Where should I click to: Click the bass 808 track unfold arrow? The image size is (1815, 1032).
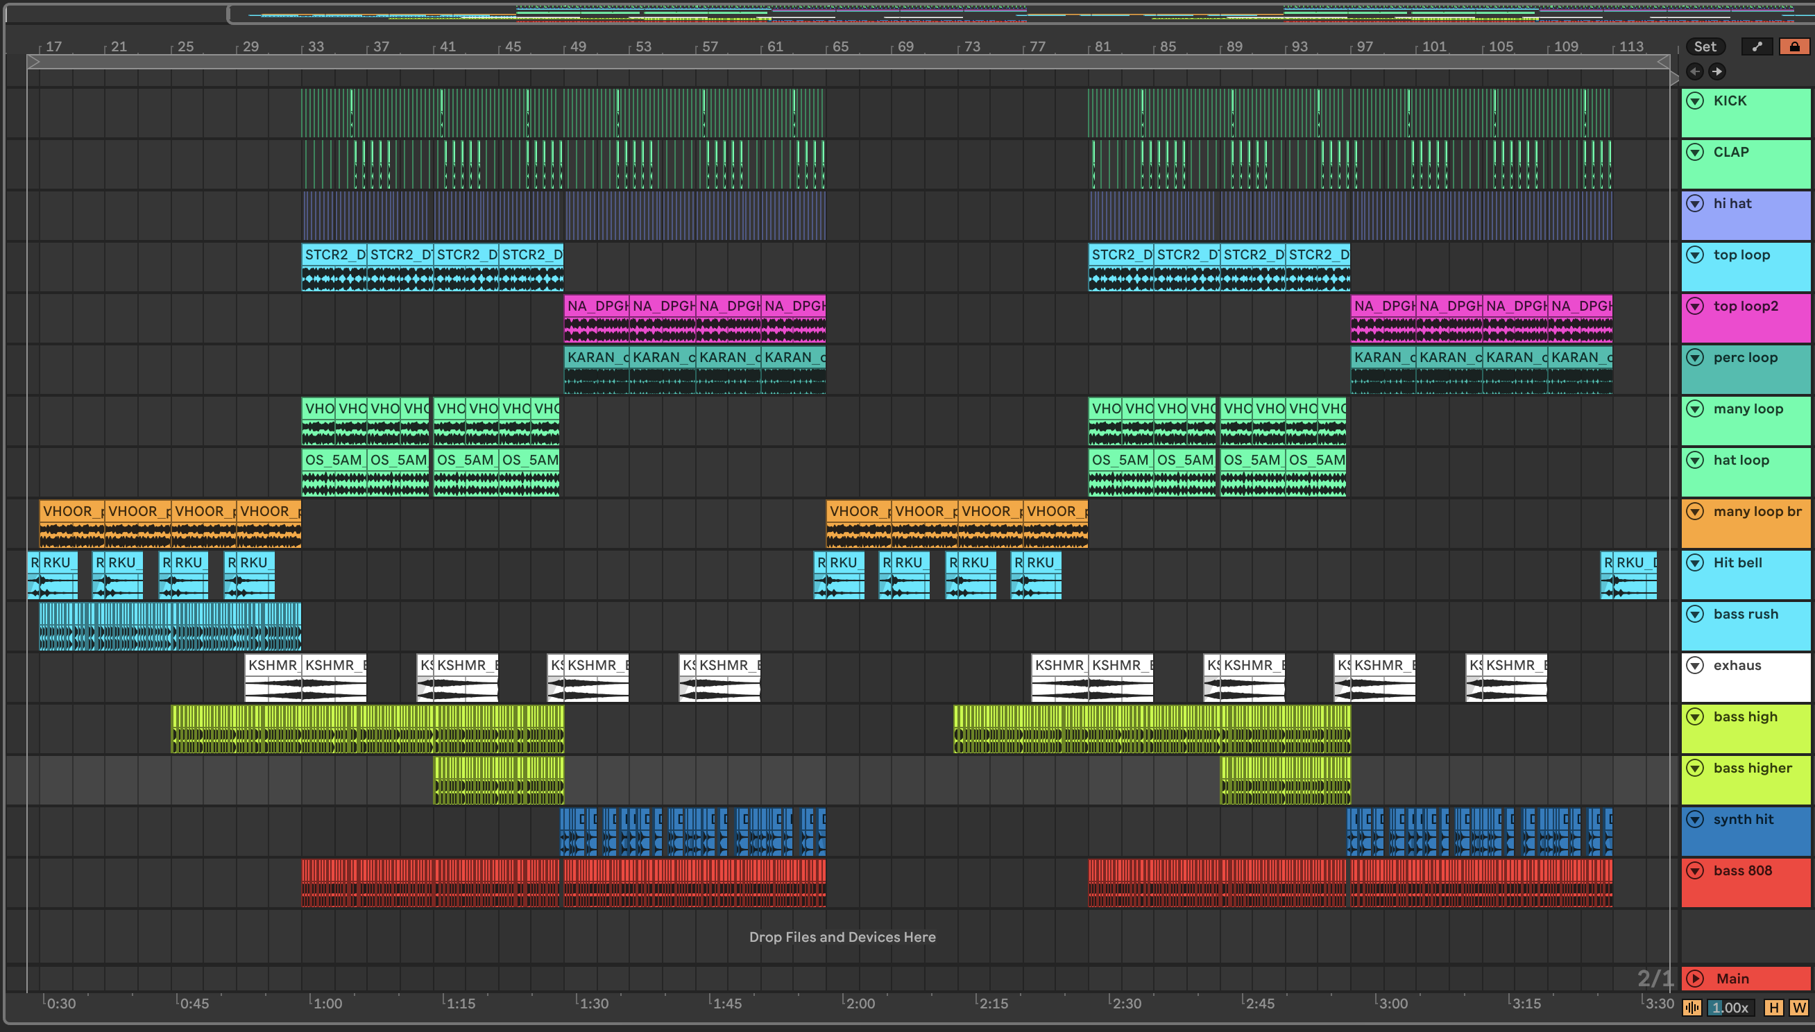[1694, 870]
